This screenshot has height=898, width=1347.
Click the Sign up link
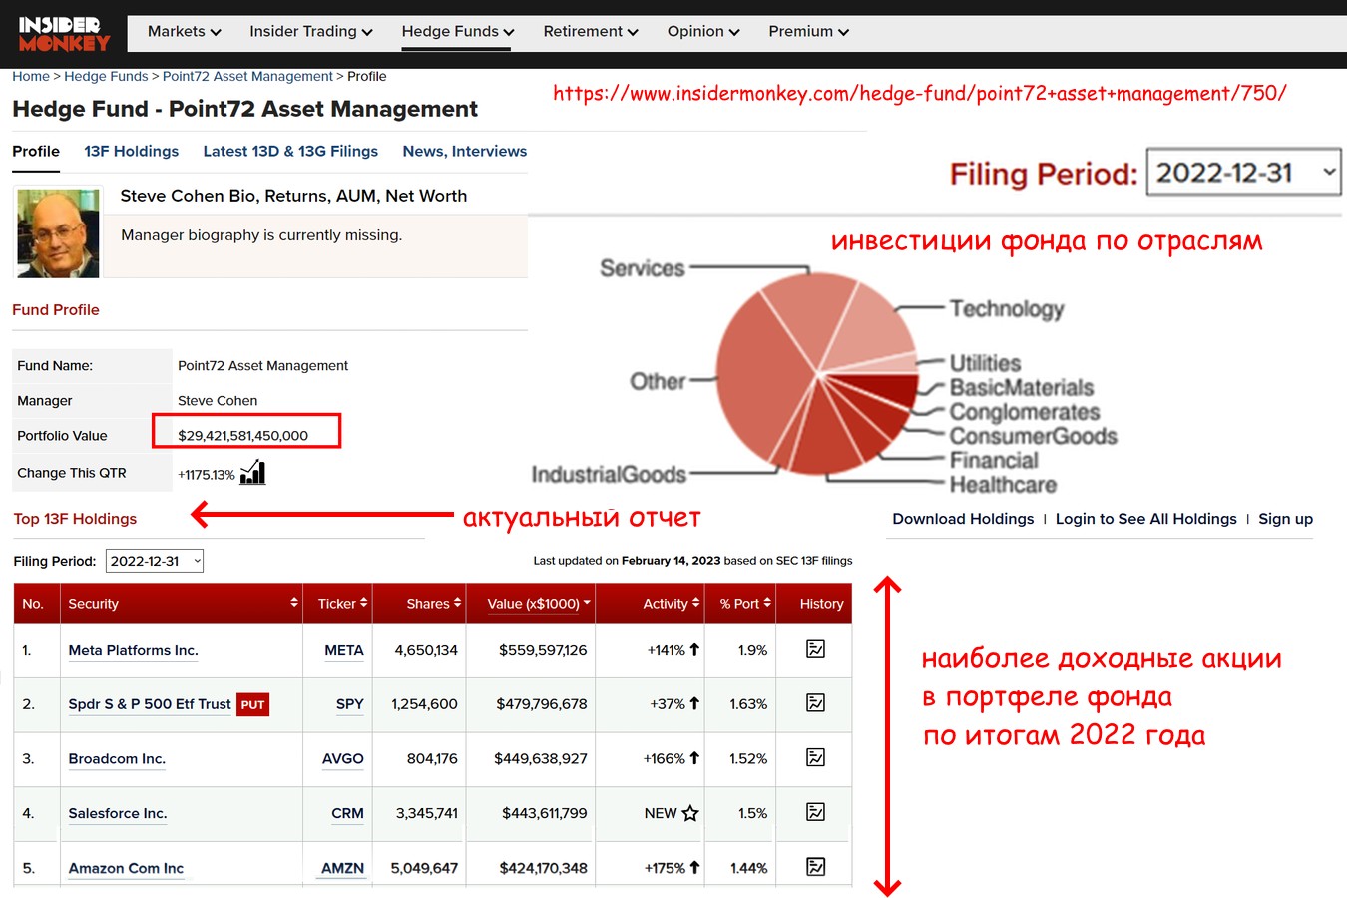pos(1285,519)
